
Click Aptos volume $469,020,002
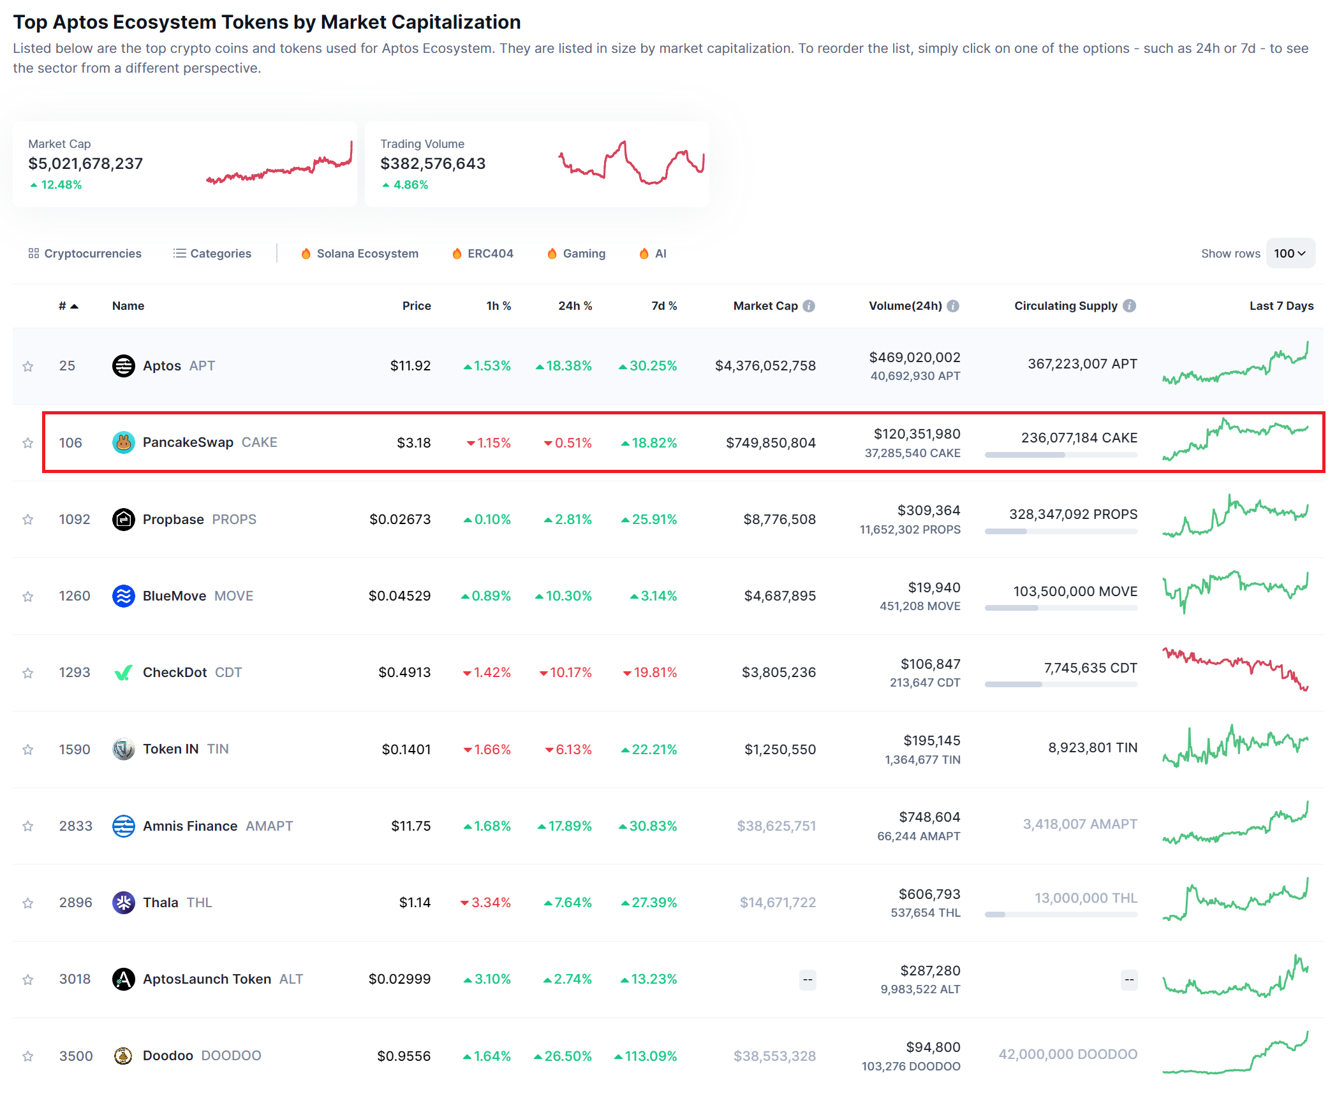pyautogui.click(x=914, y=358)
